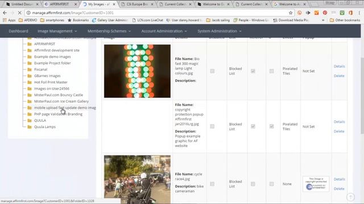
Task: Tick the last checkbox in cycle race4 row
Action: click(272, 184)
